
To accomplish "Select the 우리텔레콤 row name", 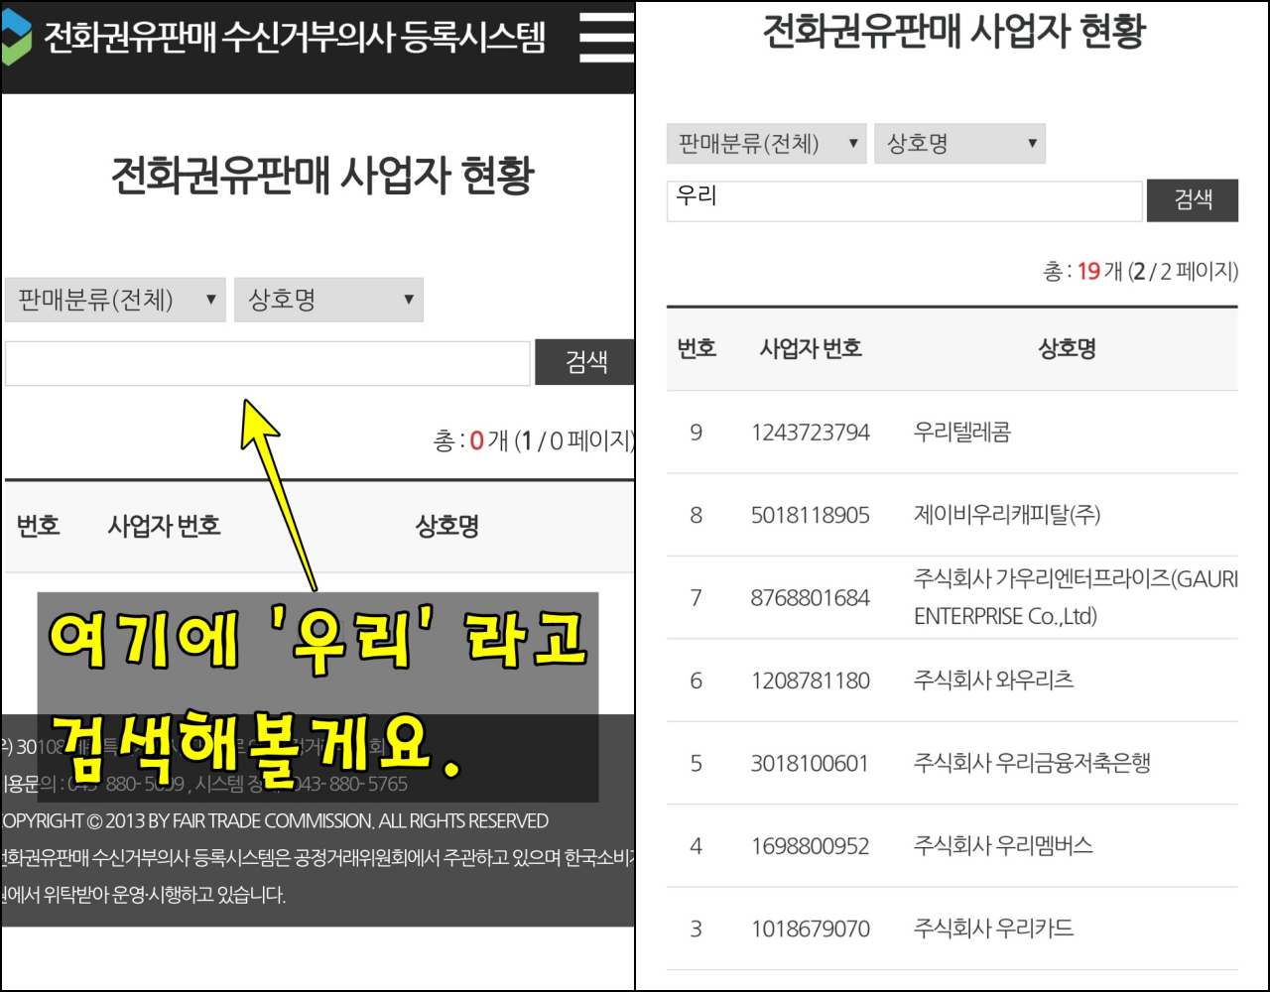I will pos(961,433).
